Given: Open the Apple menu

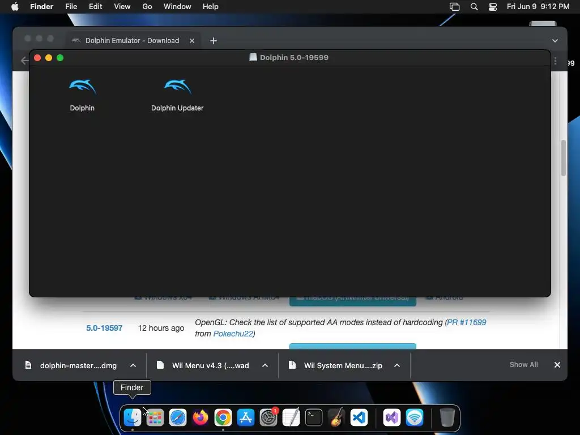Looking at the screenshot, I should [x=15, y=7].
